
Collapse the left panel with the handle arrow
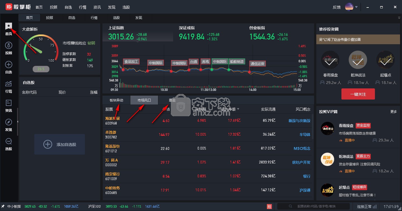pyautogui.click(x=18, y=121)
